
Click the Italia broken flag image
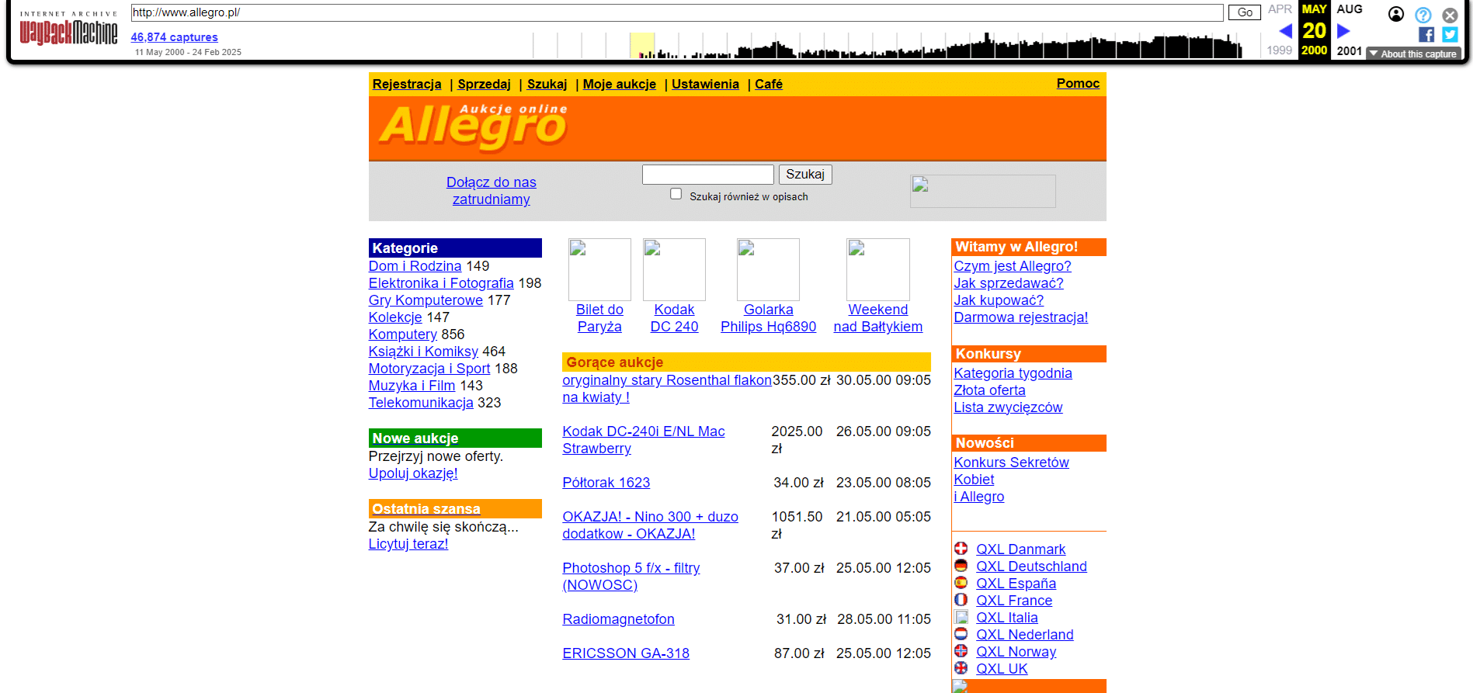coord(961,617)
